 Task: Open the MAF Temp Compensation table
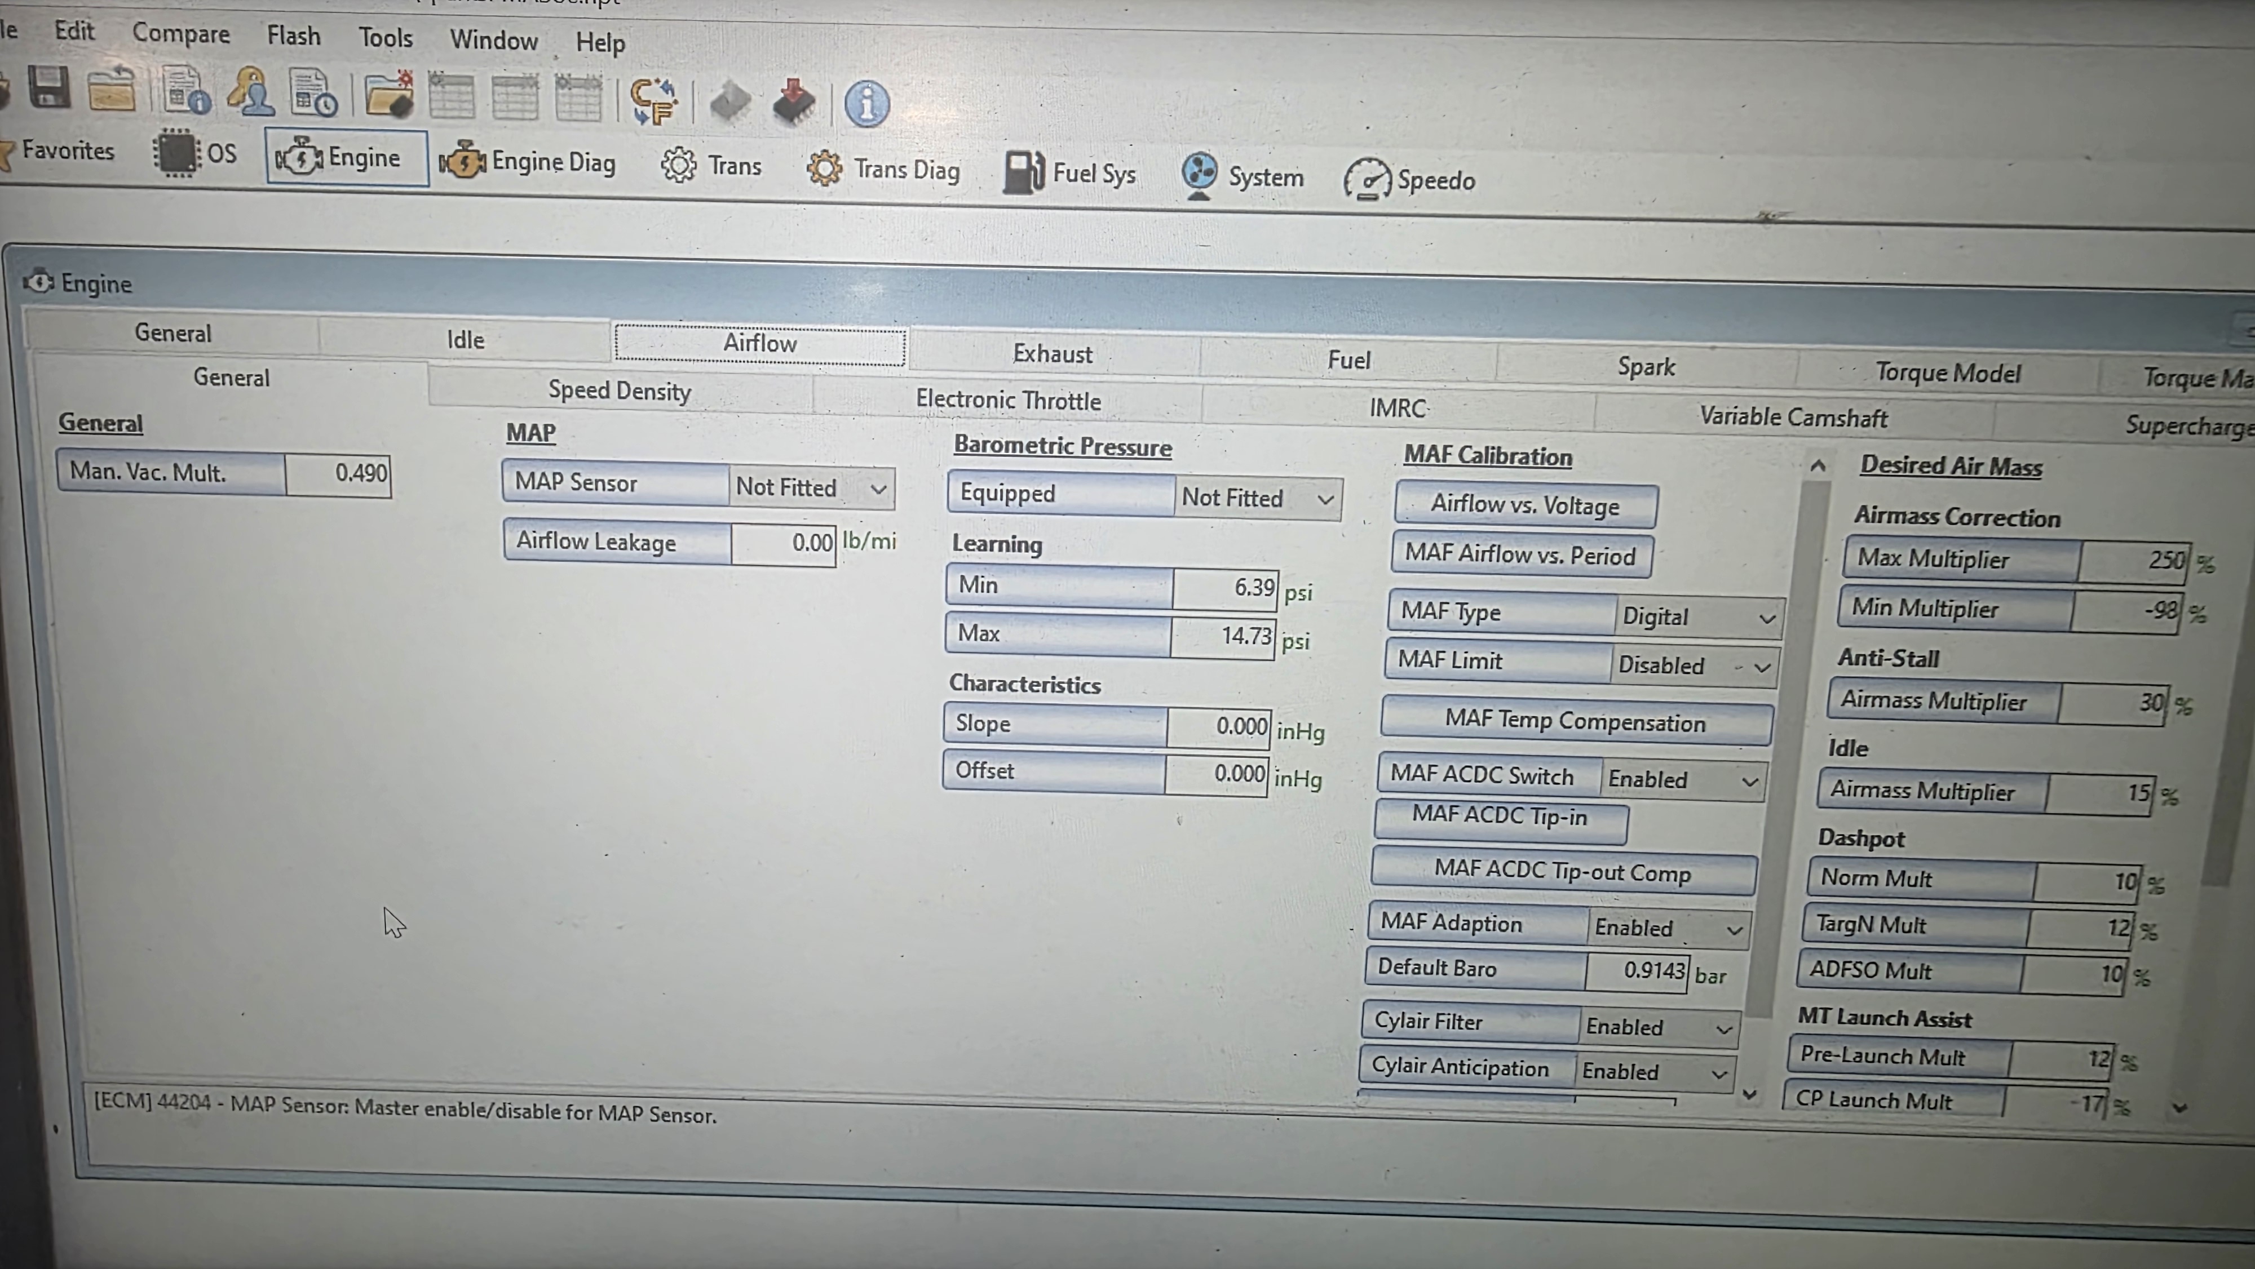coord(1576,722)
